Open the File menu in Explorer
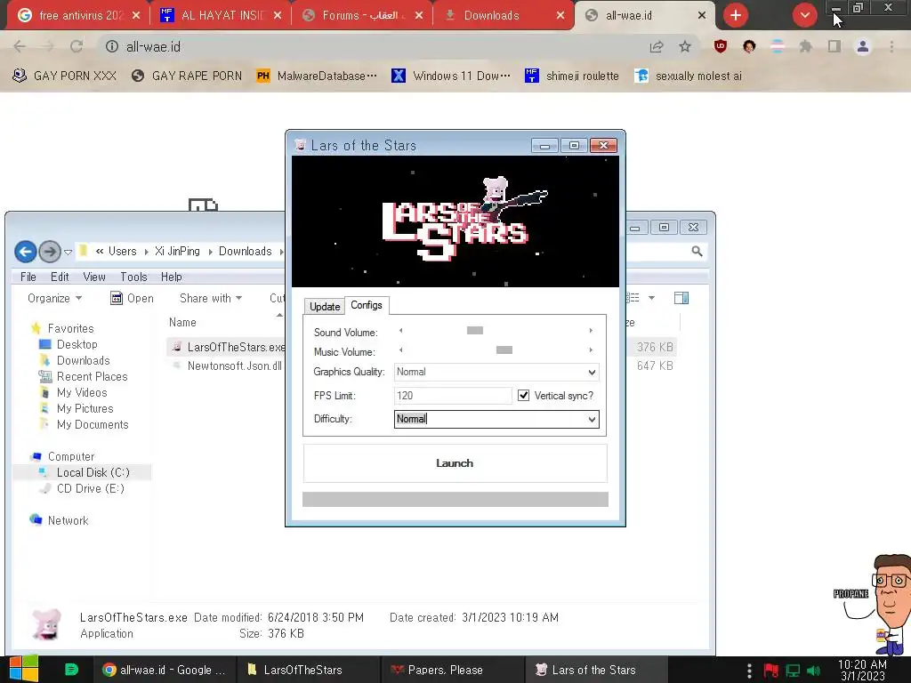This screenshot has width=911, height=683. pos(28,277)
